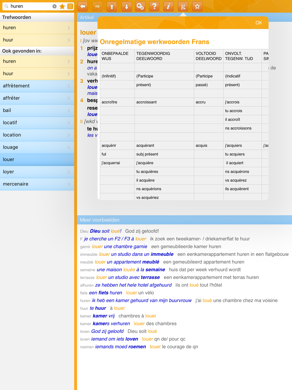The image size is (292, 390).
Task: Click 'ze hebben het hele hotel afgehuurd'
Action: pos(133,285)
